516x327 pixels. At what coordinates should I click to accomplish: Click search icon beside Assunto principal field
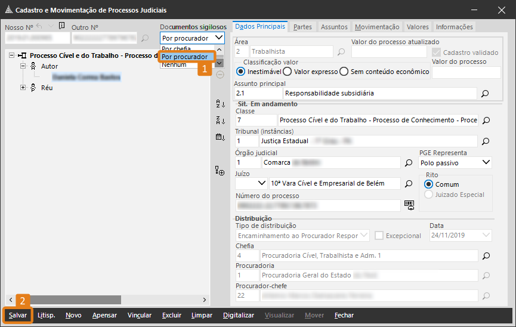point(485,94)
